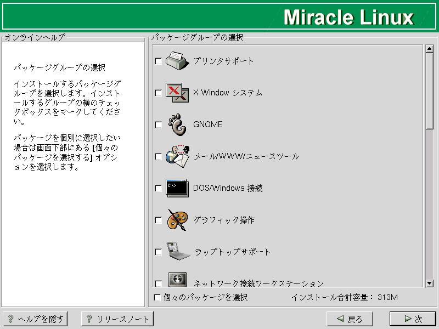Click the printer icon for プリンタサポート
Image resolution: width=439 pixels, height=329 pixels.
point(176,61)
